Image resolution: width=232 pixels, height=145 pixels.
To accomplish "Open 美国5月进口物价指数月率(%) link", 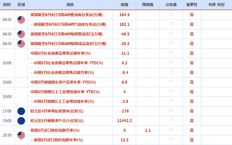I will 55,130.
